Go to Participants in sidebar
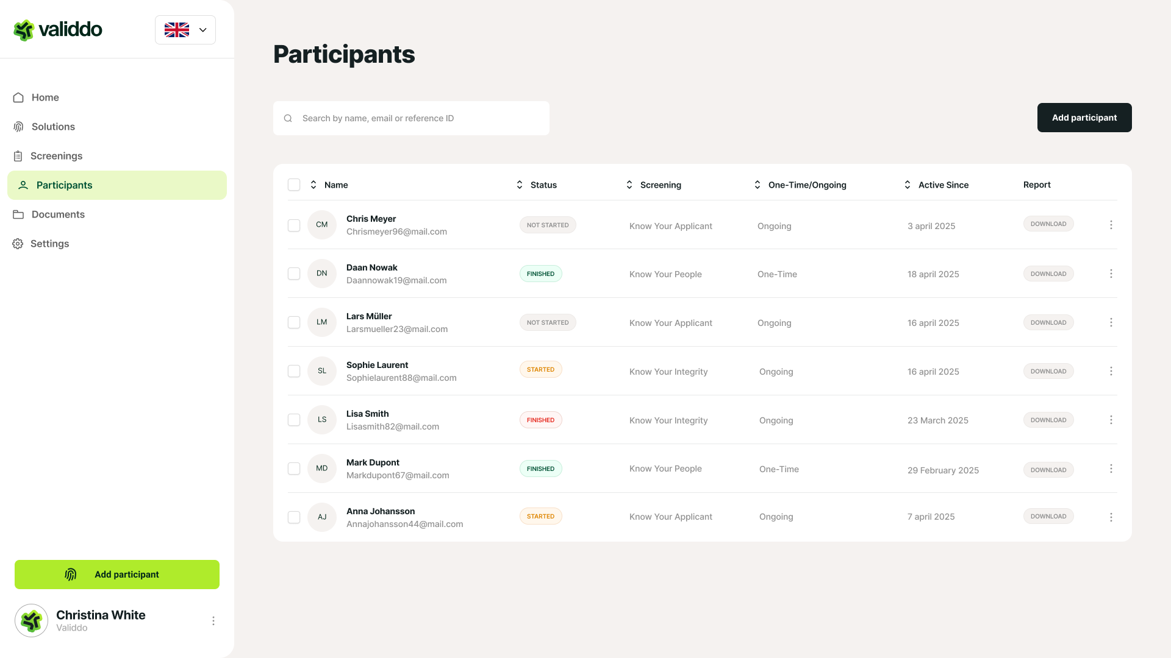 tap(64, 185)
